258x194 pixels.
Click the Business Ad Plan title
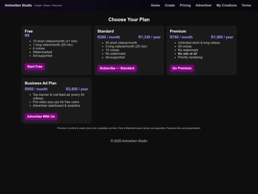pos(41,83)
